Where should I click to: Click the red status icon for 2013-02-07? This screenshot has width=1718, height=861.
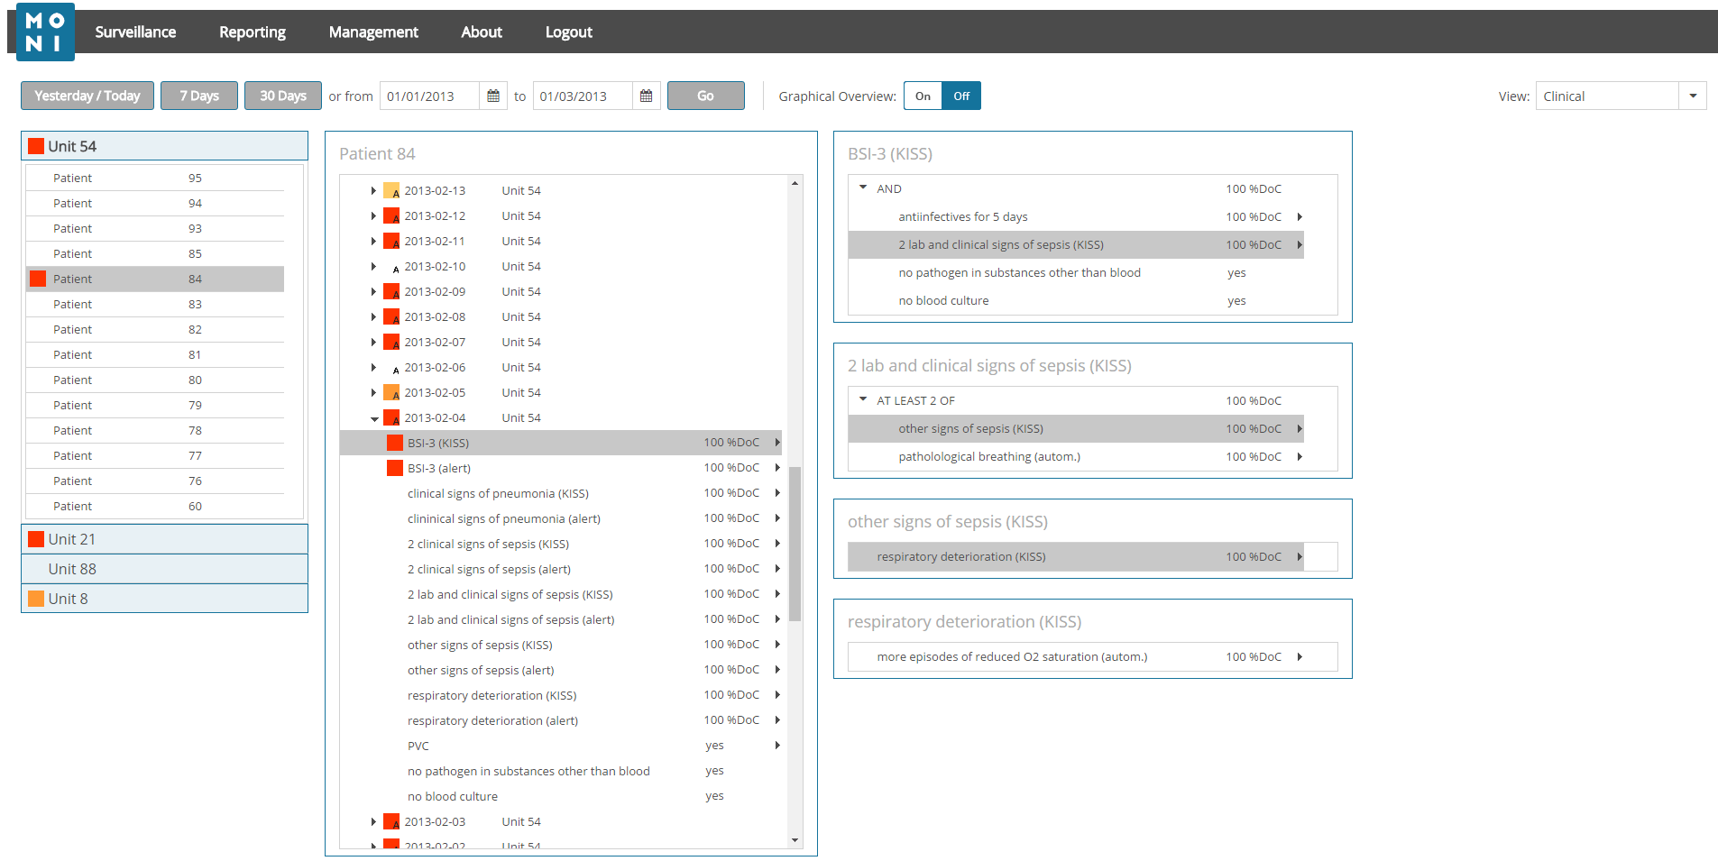[391, 342]
